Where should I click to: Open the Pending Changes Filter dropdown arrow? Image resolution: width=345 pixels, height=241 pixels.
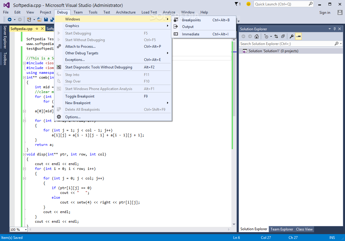[271, 37]
